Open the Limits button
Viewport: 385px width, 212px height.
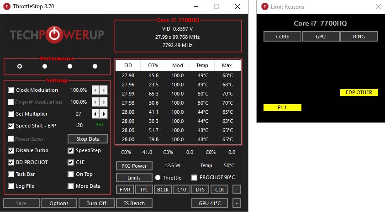tap(134, 178)
